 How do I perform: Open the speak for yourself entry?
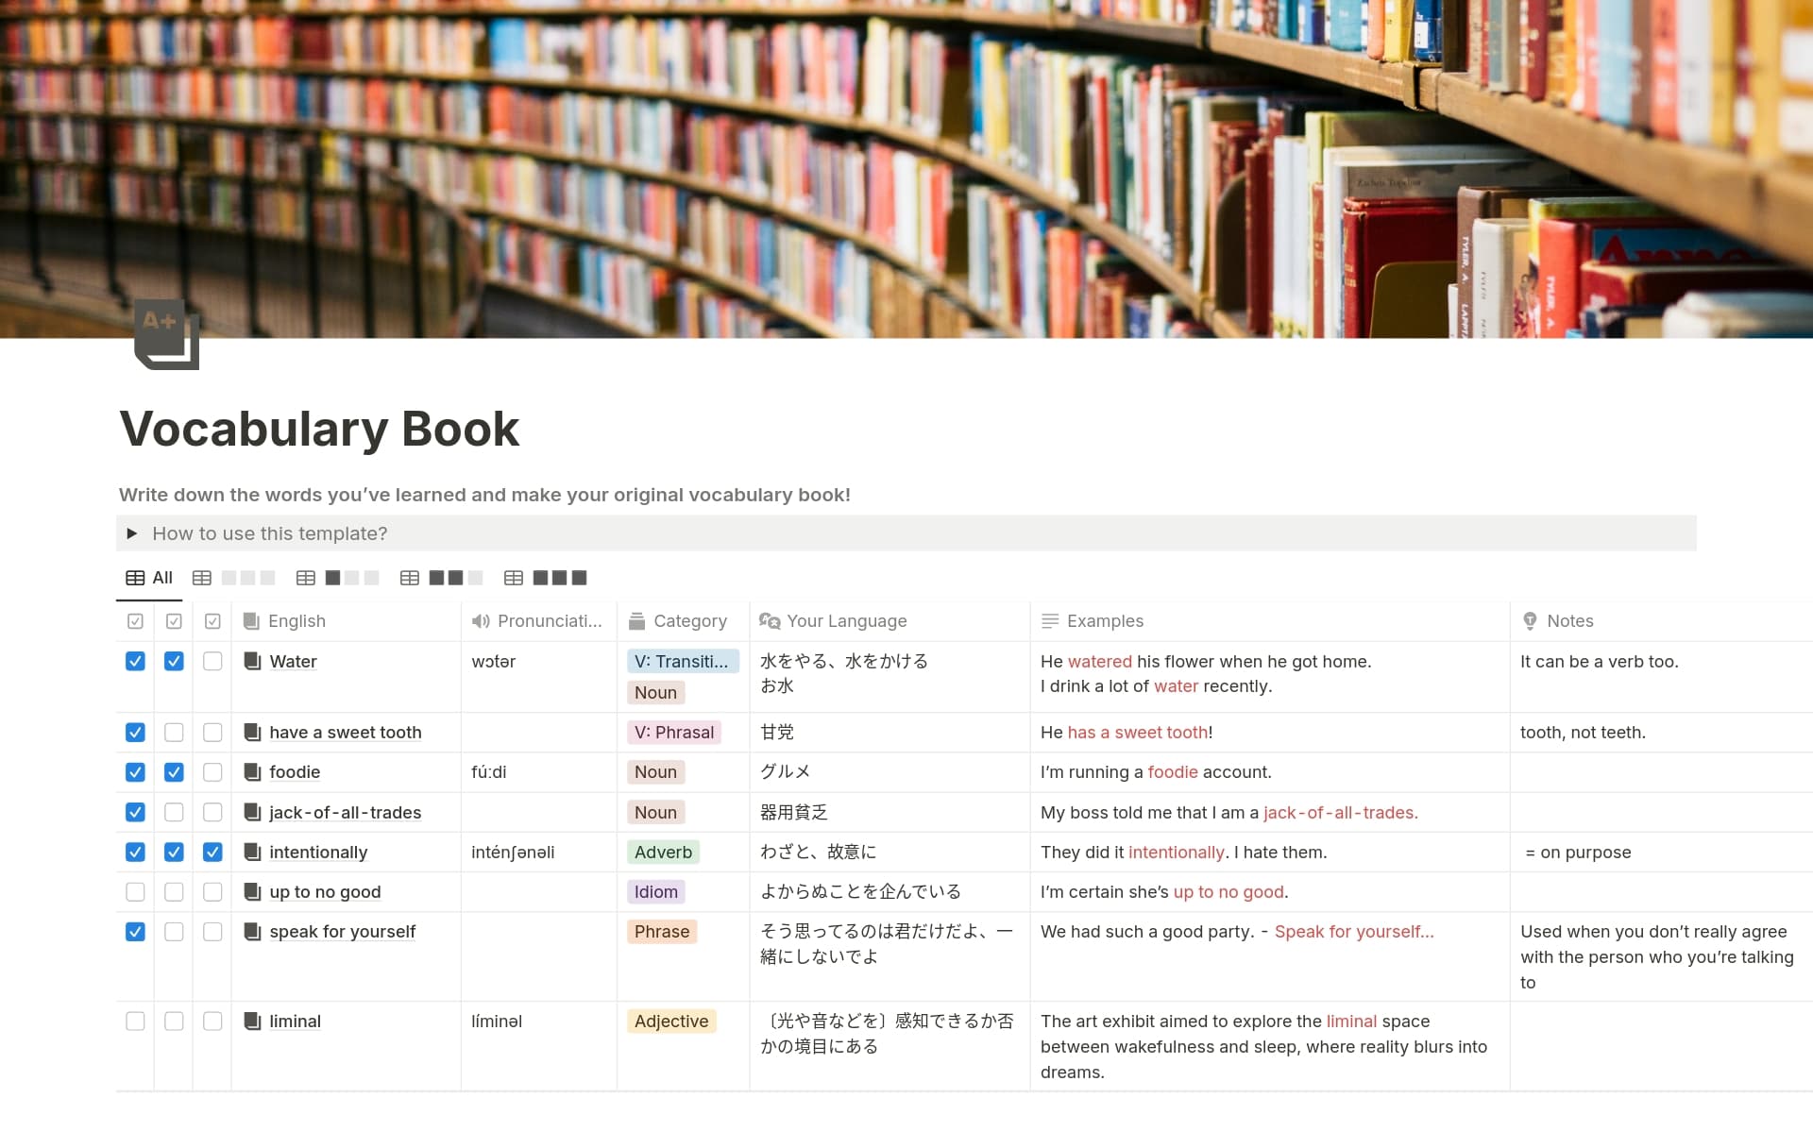pyautogui.click(x=342, y=932)
